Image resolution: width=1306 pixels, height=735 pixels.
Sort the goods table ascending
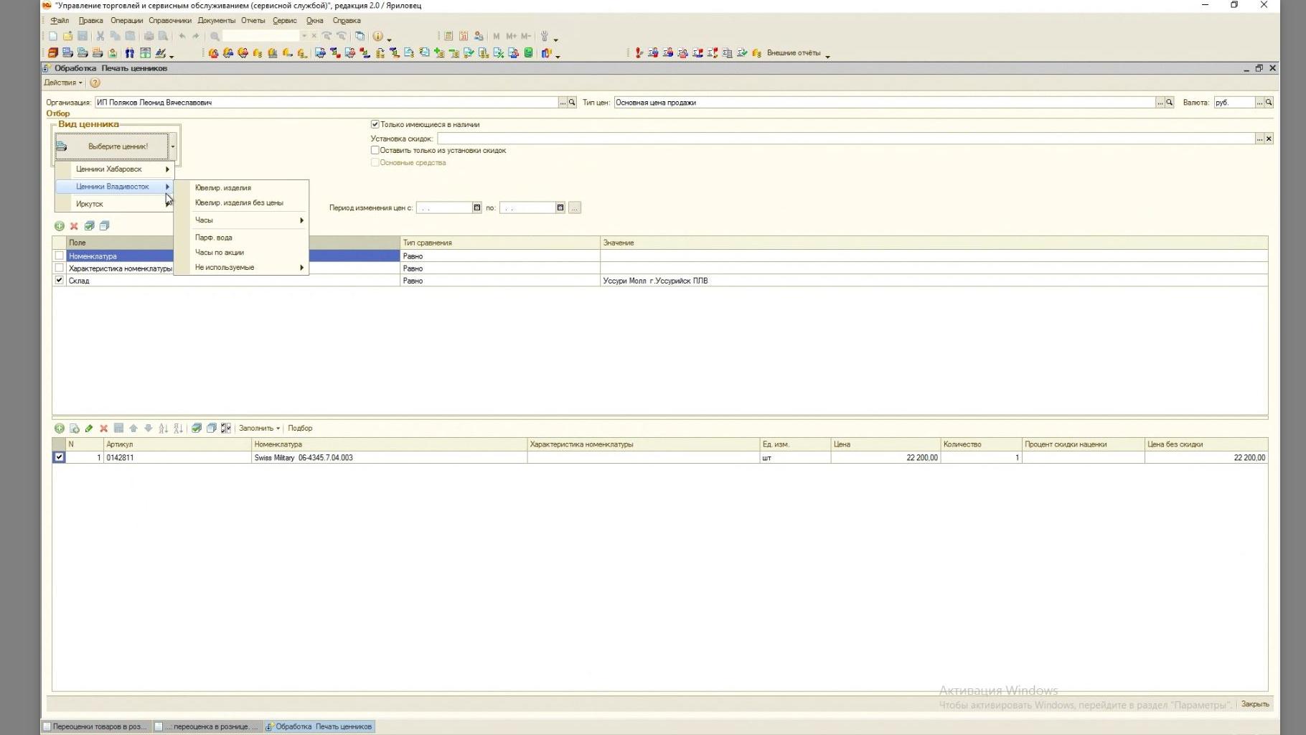point(164,429)
